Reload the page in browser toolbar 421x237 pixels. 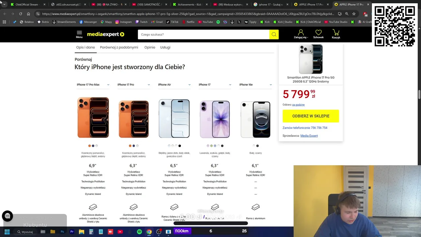pyautogui.click(x=20, y=14)
